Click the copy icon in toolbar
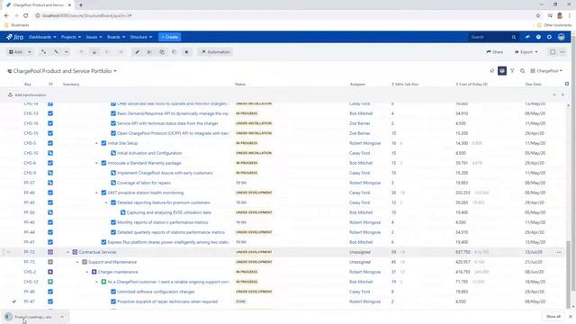Viewport: 576px width, 324px height. [x=162, y=52]
